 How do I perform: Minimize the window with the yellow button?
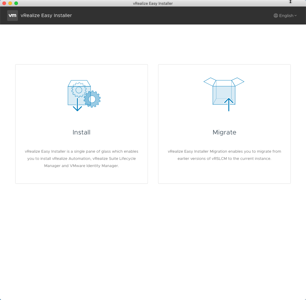pos(10,3)
